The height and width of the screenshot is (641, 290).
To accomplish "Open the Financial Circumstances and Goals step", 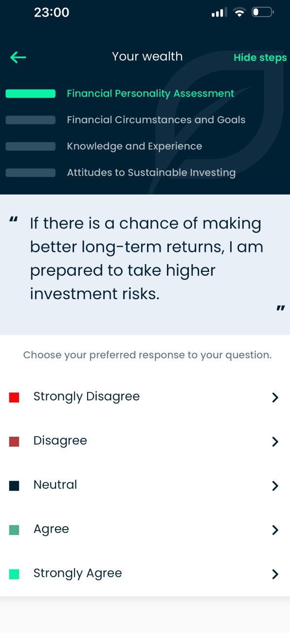I will 156,120.
